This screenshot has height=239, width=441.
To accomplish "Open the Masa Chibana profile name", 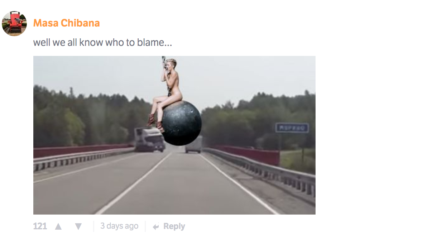I will (66, 23).
